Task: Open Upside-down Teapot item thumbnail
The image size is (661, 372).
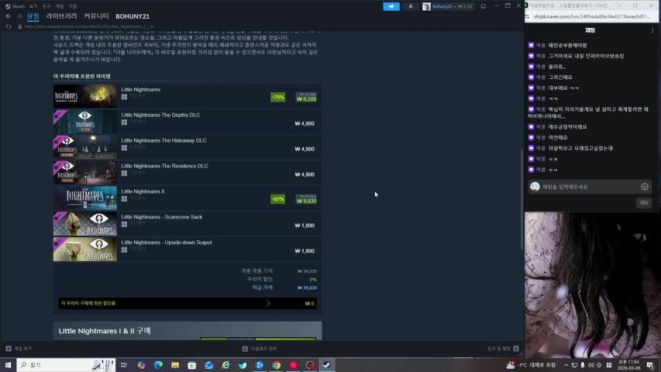Action: click(84, 249)
